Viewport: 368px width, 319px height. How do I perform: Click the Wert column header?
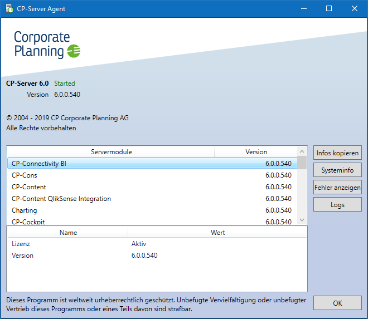click(x=217, y=233)
